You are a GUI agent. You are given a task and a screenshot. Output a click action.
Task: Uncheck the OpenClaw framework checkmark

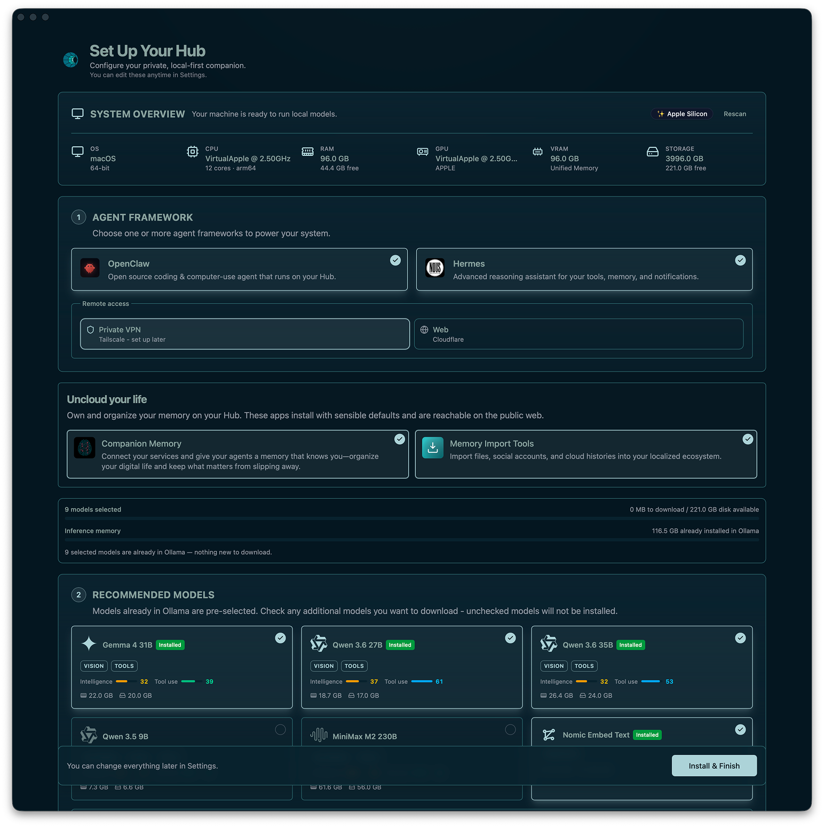pyautogui.click(x=395, y=260)
